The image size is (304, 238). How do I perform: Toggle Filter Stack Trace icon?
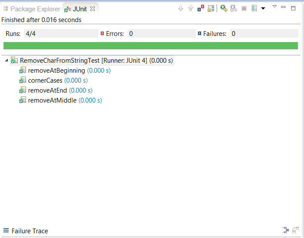click(x=285, y=230)
